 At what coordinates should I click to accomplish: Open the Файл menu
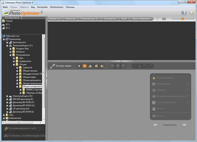click(x=5, y=7)
